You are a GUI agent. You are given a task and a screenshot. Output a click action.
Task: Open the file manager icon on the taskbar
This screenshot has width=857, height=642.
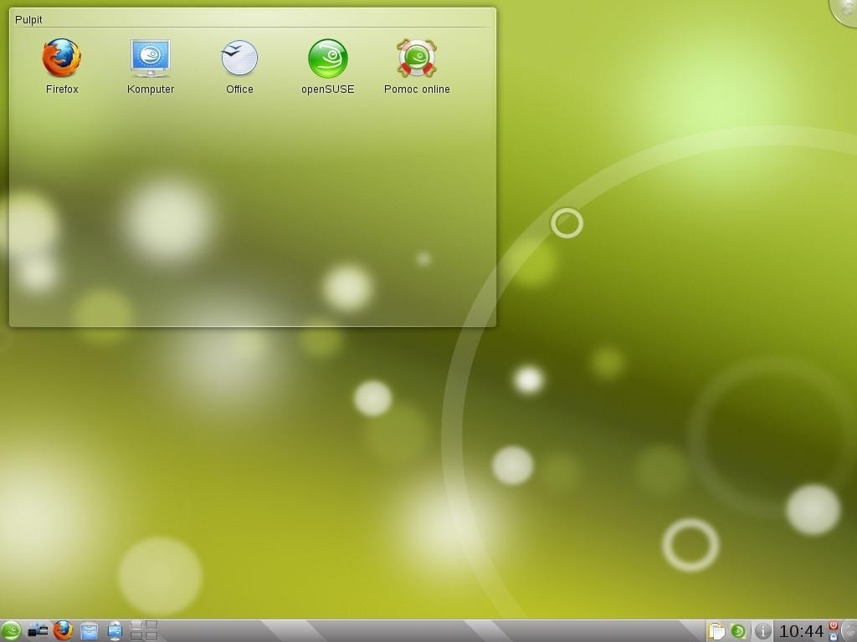(x=90, y=631)
